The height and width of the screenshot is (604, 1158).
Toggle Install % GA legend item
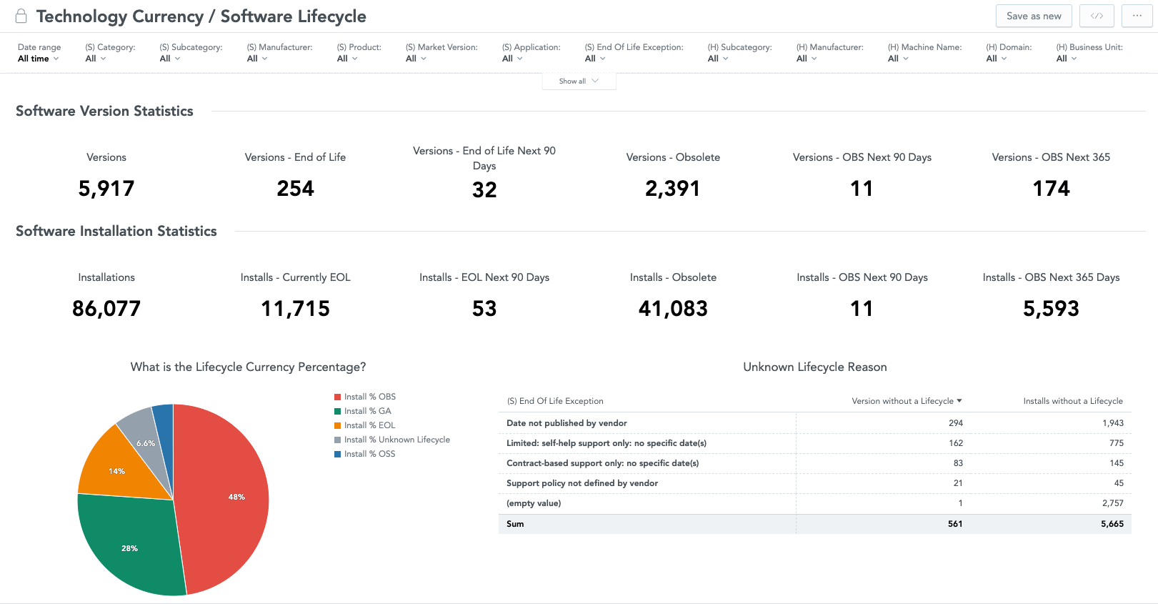367,411
